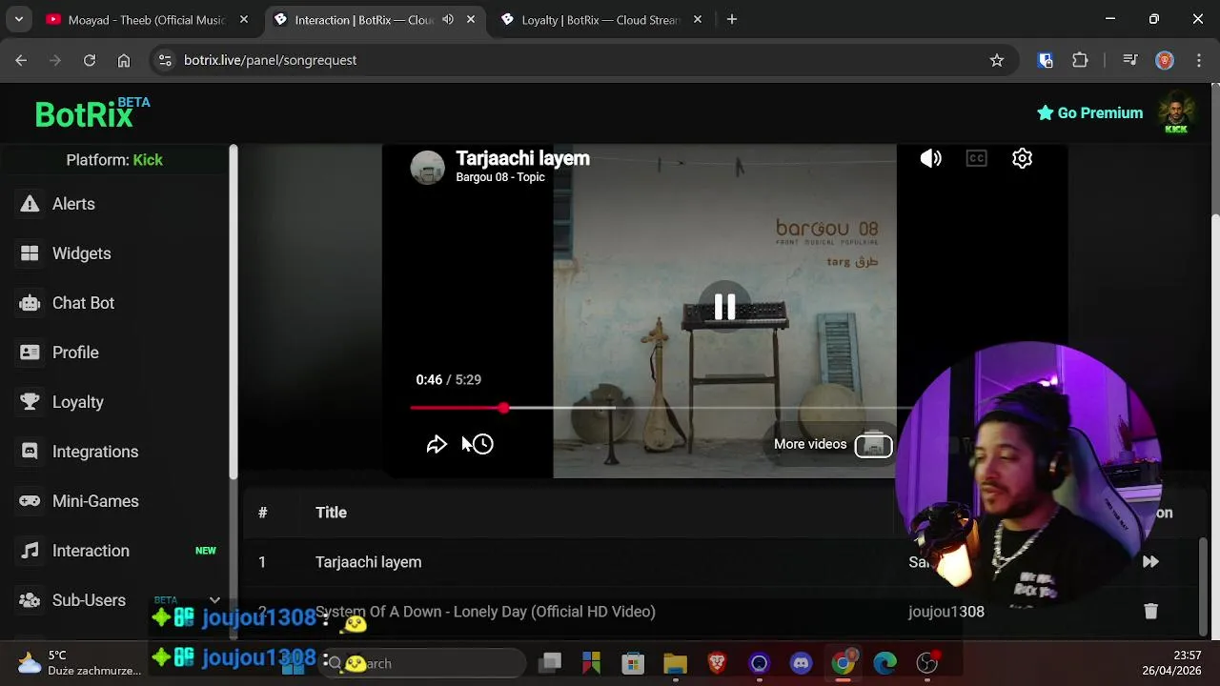The height and width of the screenshot is (686, 1220).
Task: Mute the video player volume icon
Action: coord(930,158)
